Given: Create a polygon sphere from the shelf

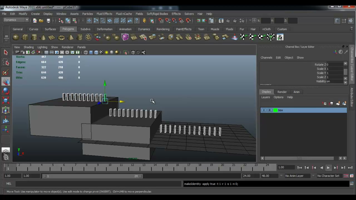Looking at the screenshot, I should pyautogui.click(x=16, y=37).
